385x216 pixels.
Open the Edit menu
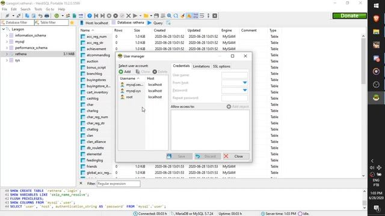pyautogui.click(x=14, y=10)
